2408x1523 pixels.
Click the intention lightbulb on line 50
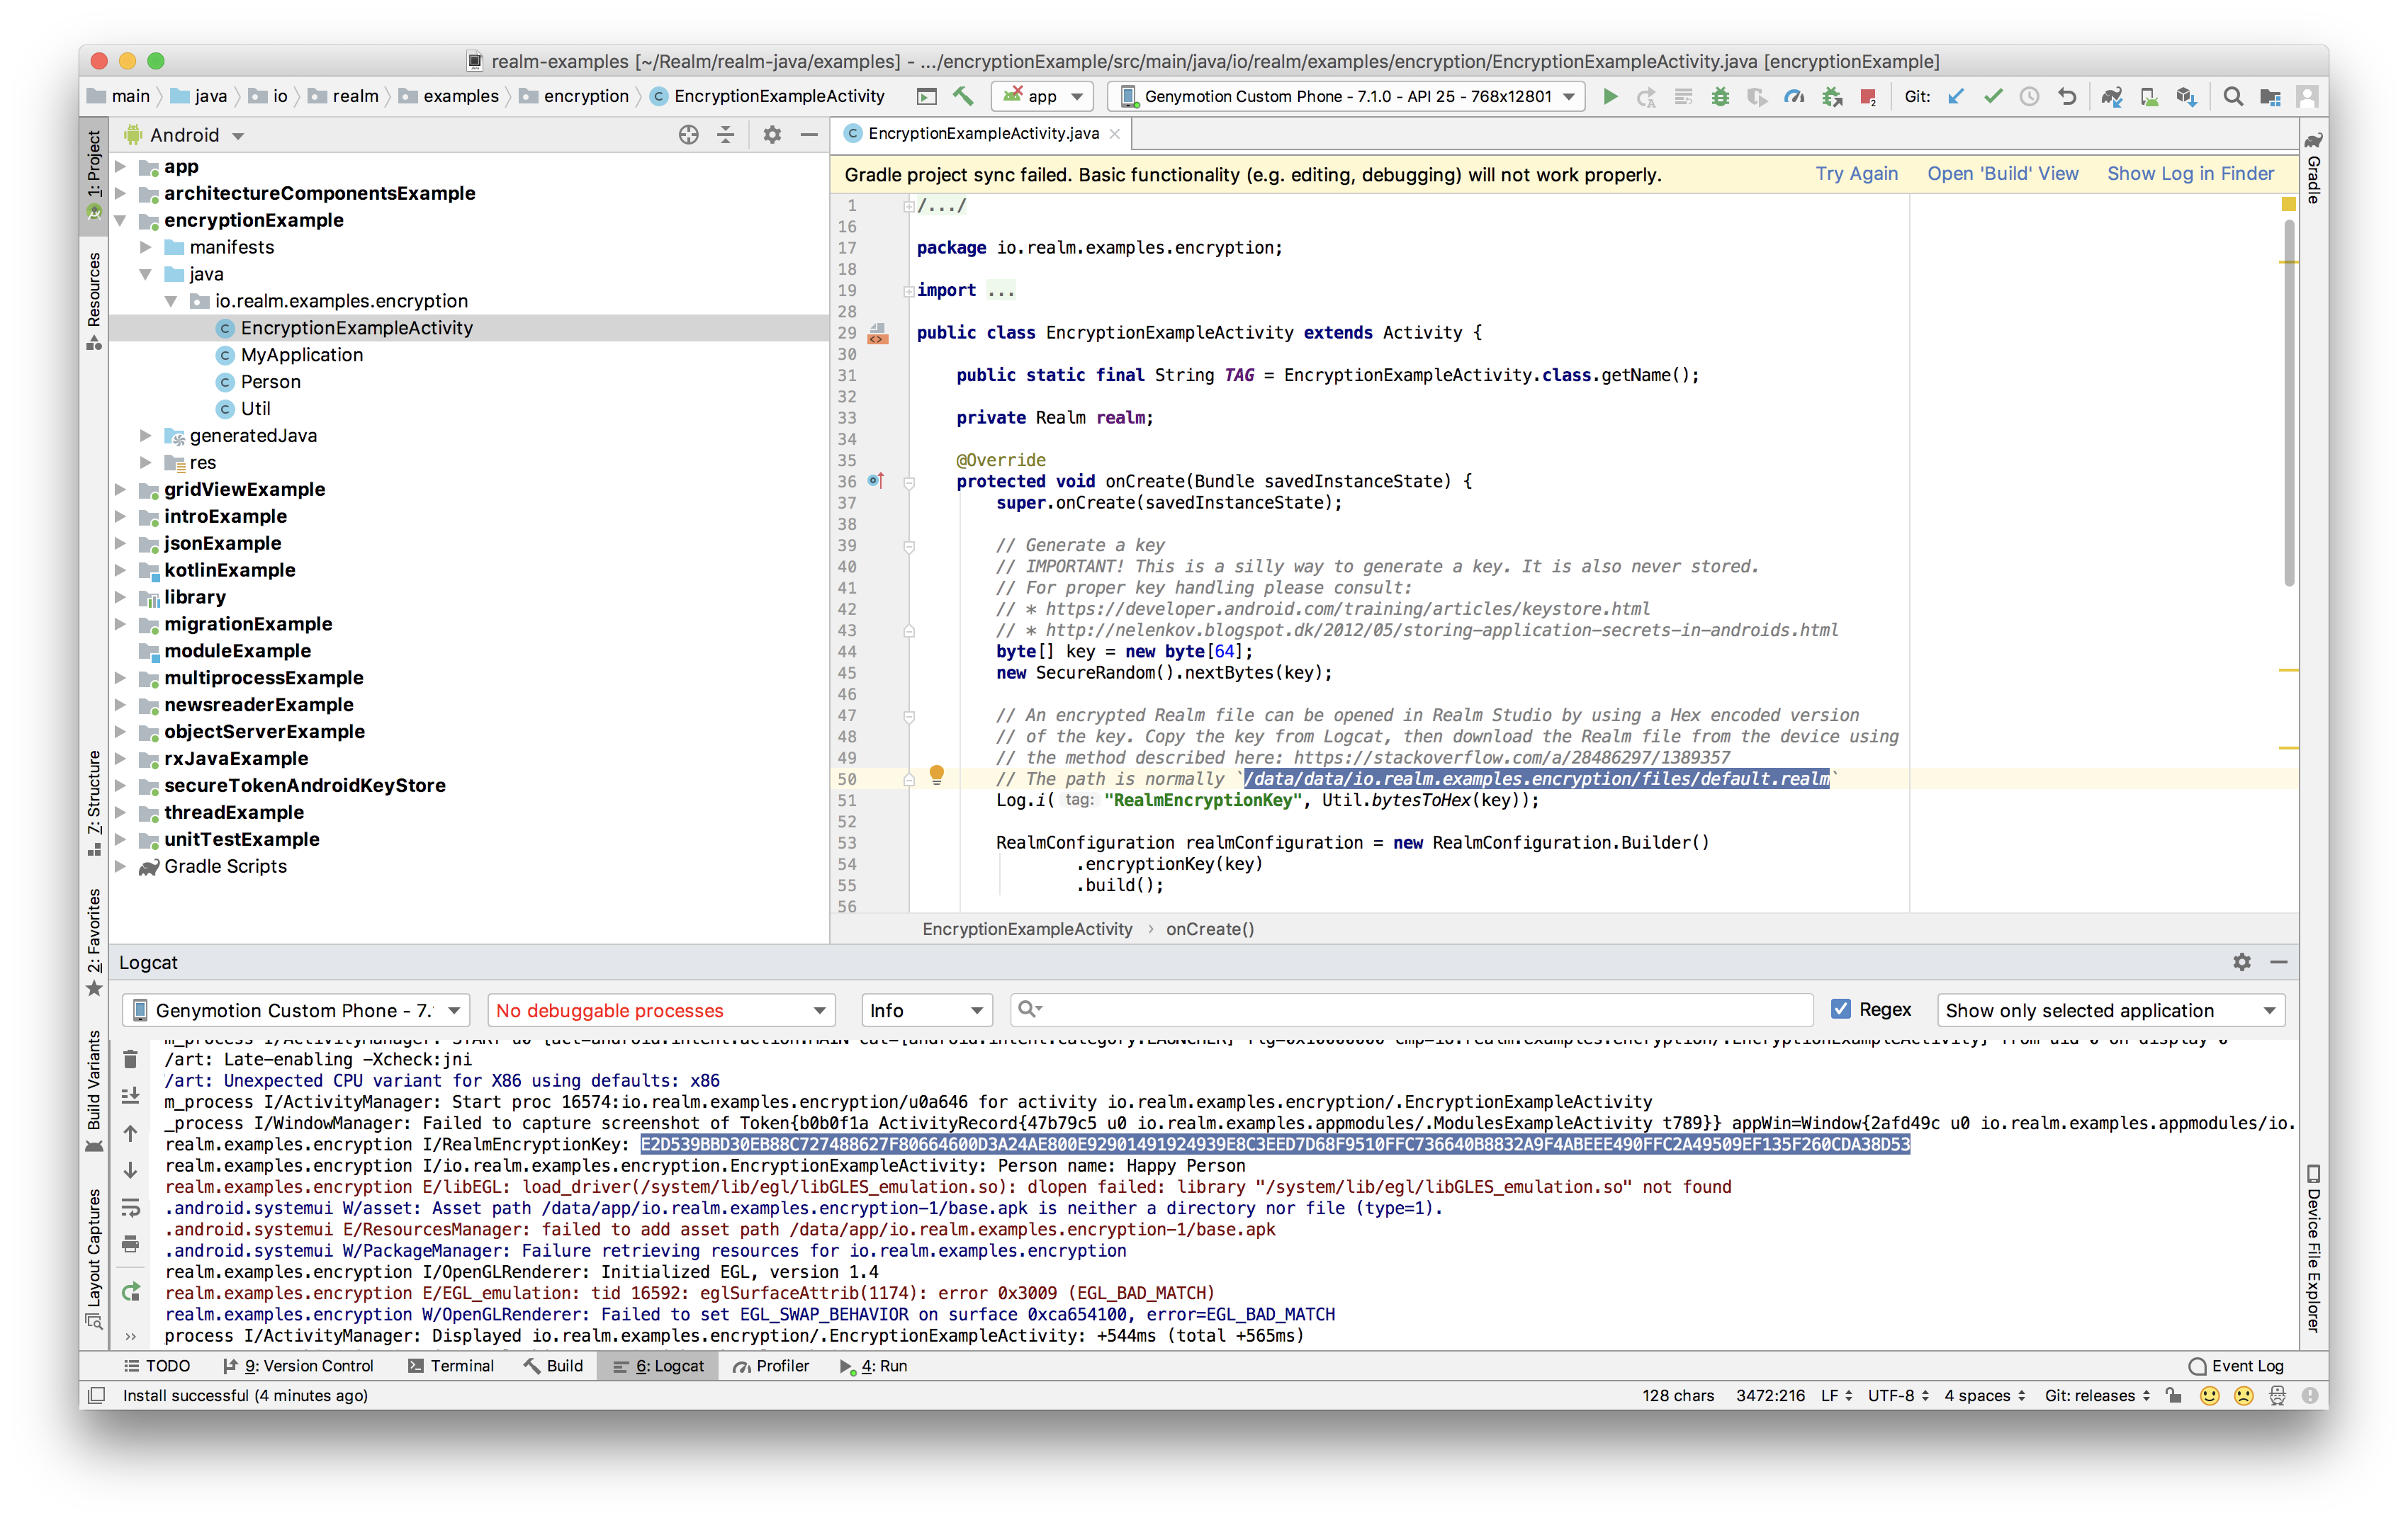click(936, 774)
